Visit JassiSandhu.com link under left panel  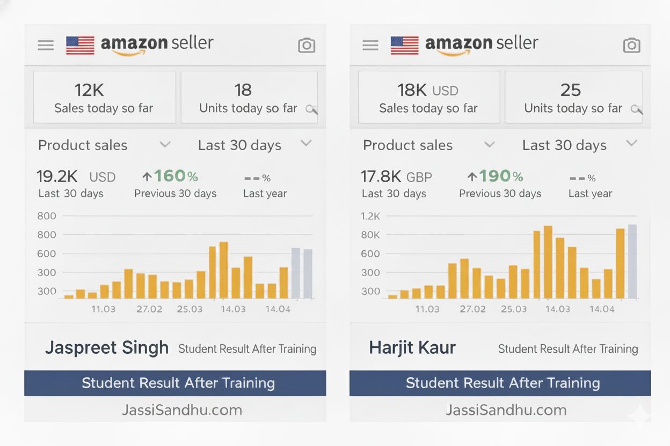point(181,410)
